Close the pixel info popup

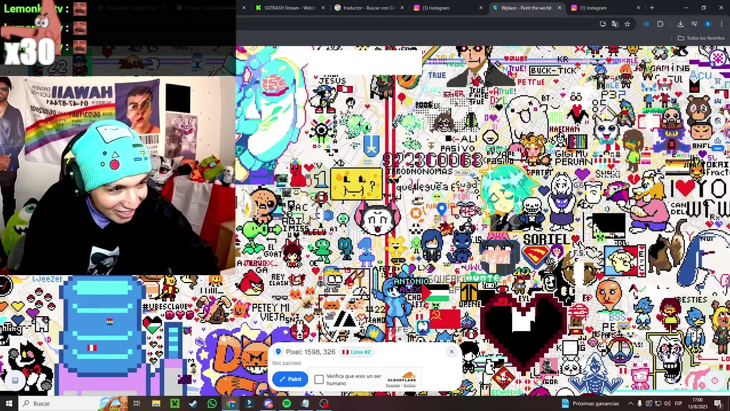click(451, 352)
